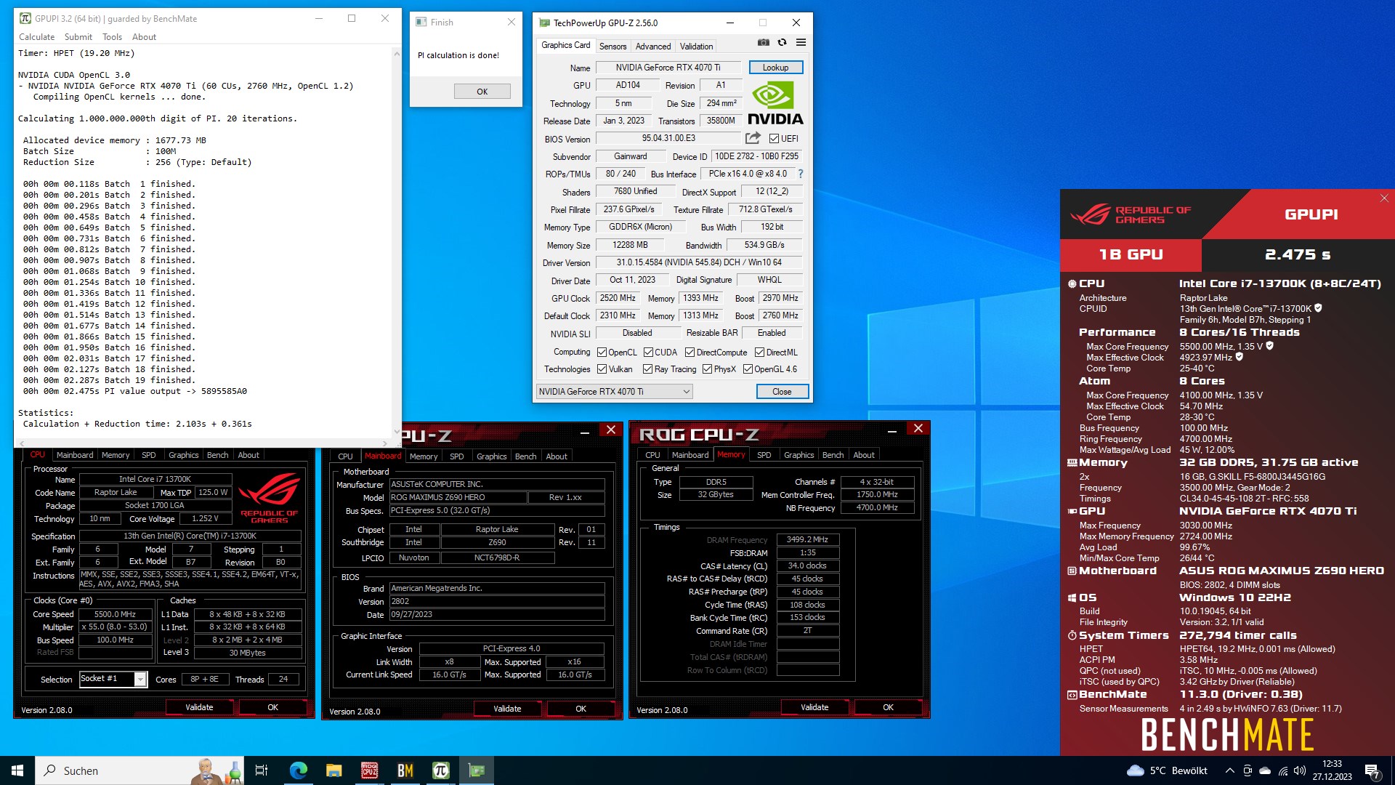The height and width of the screenshot is (785, 1395).
Task: Minimize Mainboard CPU-Z window
Action: (x=584, y=431)
